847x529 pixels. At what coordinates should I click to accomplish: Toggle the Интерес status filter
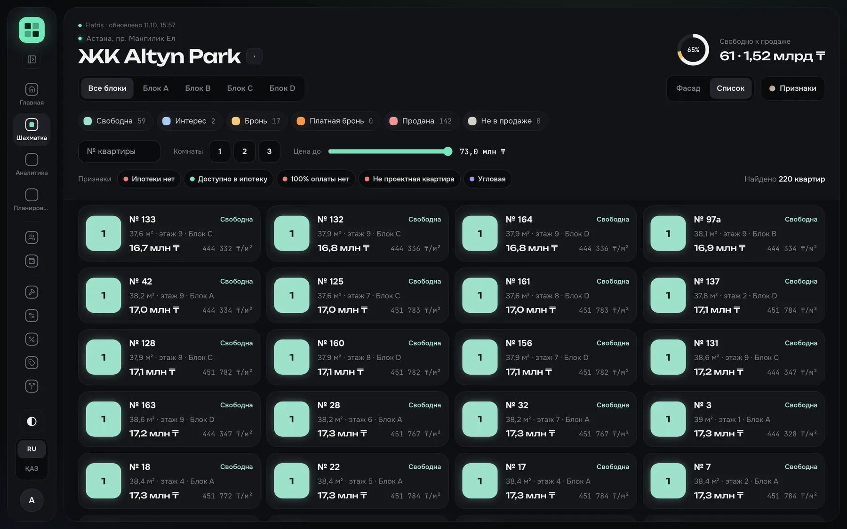point(189,121)
